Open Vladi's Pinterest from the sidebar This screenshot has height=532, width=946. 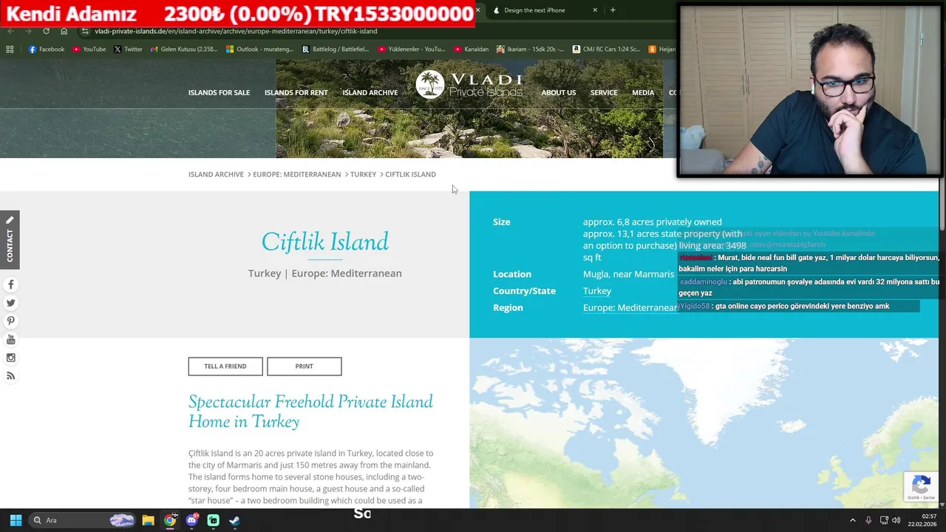click(10, 321)
